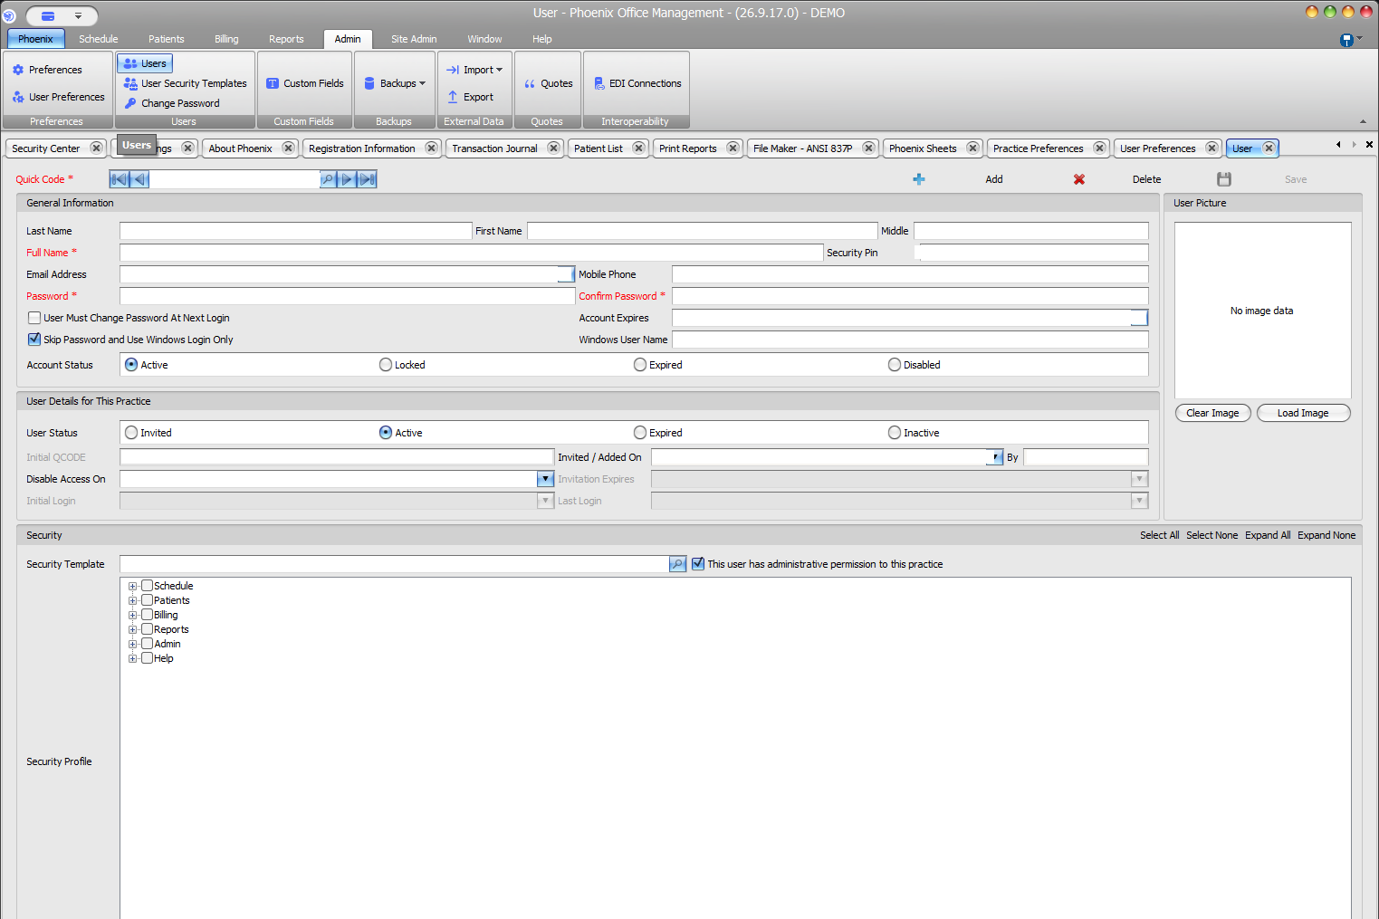
Task: Click Expand All security link
Action: pos(1268,535)
